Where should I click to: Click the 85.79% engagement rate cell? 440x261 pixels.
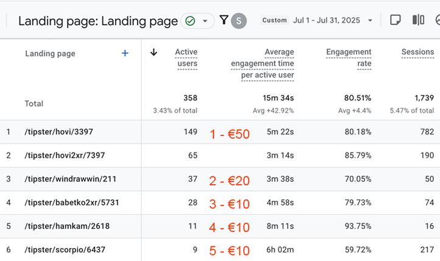358,156
